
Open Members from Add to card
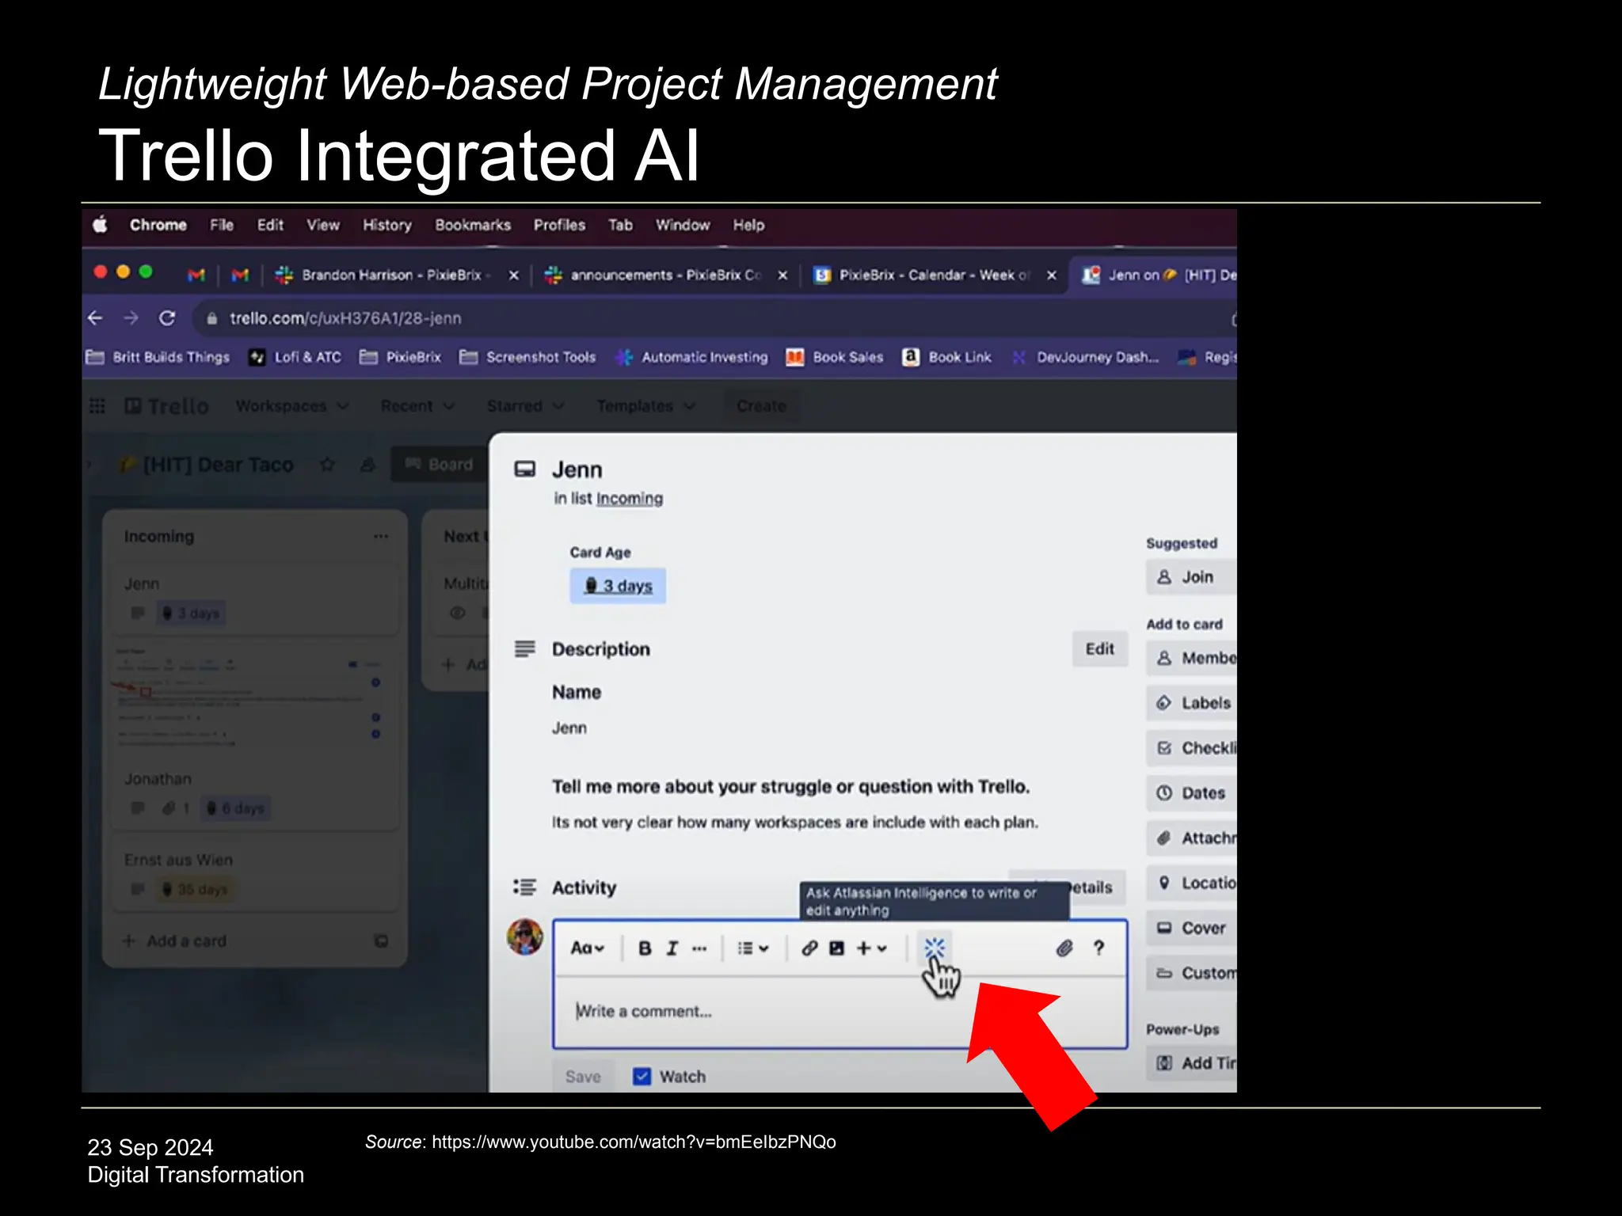pyautogui.click(x=1190, y=658)
